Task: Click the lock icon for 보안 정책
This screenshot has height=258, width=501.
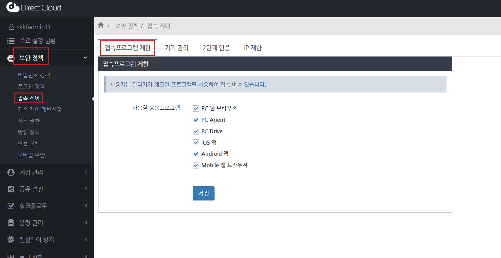Action: [11, 58]
